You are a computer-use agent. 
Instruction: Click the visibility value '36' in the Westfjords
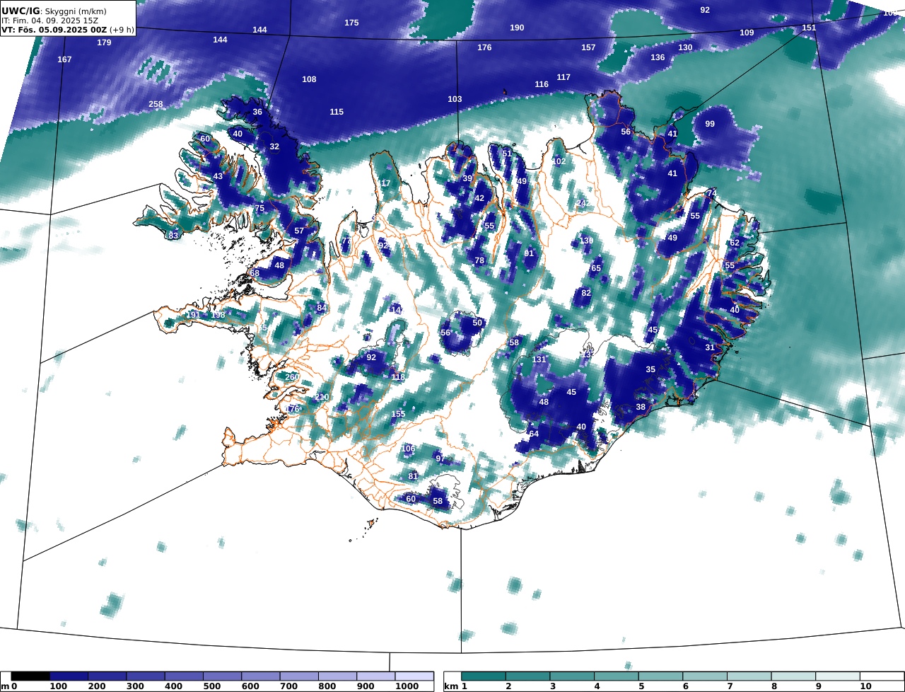pyautogui.click(x=257, y=112)
